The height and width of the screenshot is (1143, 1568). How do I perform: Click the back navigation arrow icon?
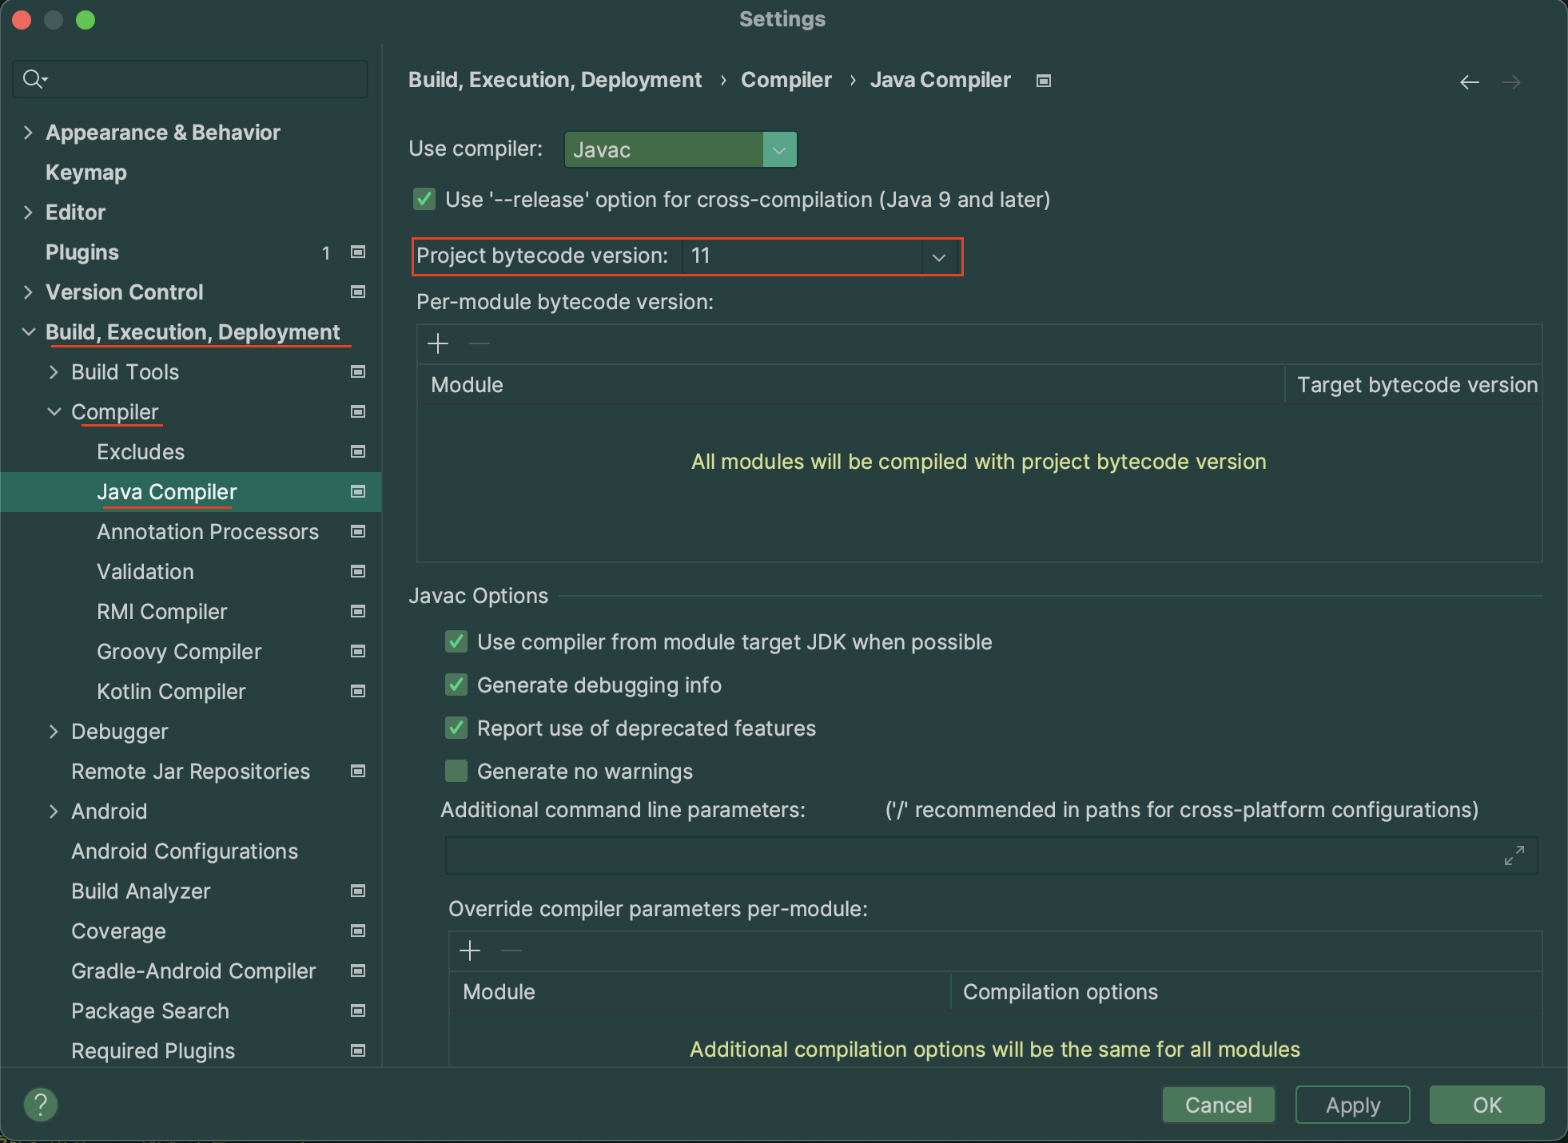tap(1469, 82)
